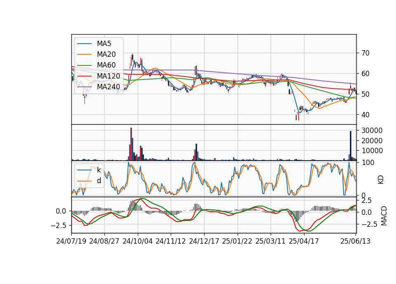Click the MA60 legend label

106,65
